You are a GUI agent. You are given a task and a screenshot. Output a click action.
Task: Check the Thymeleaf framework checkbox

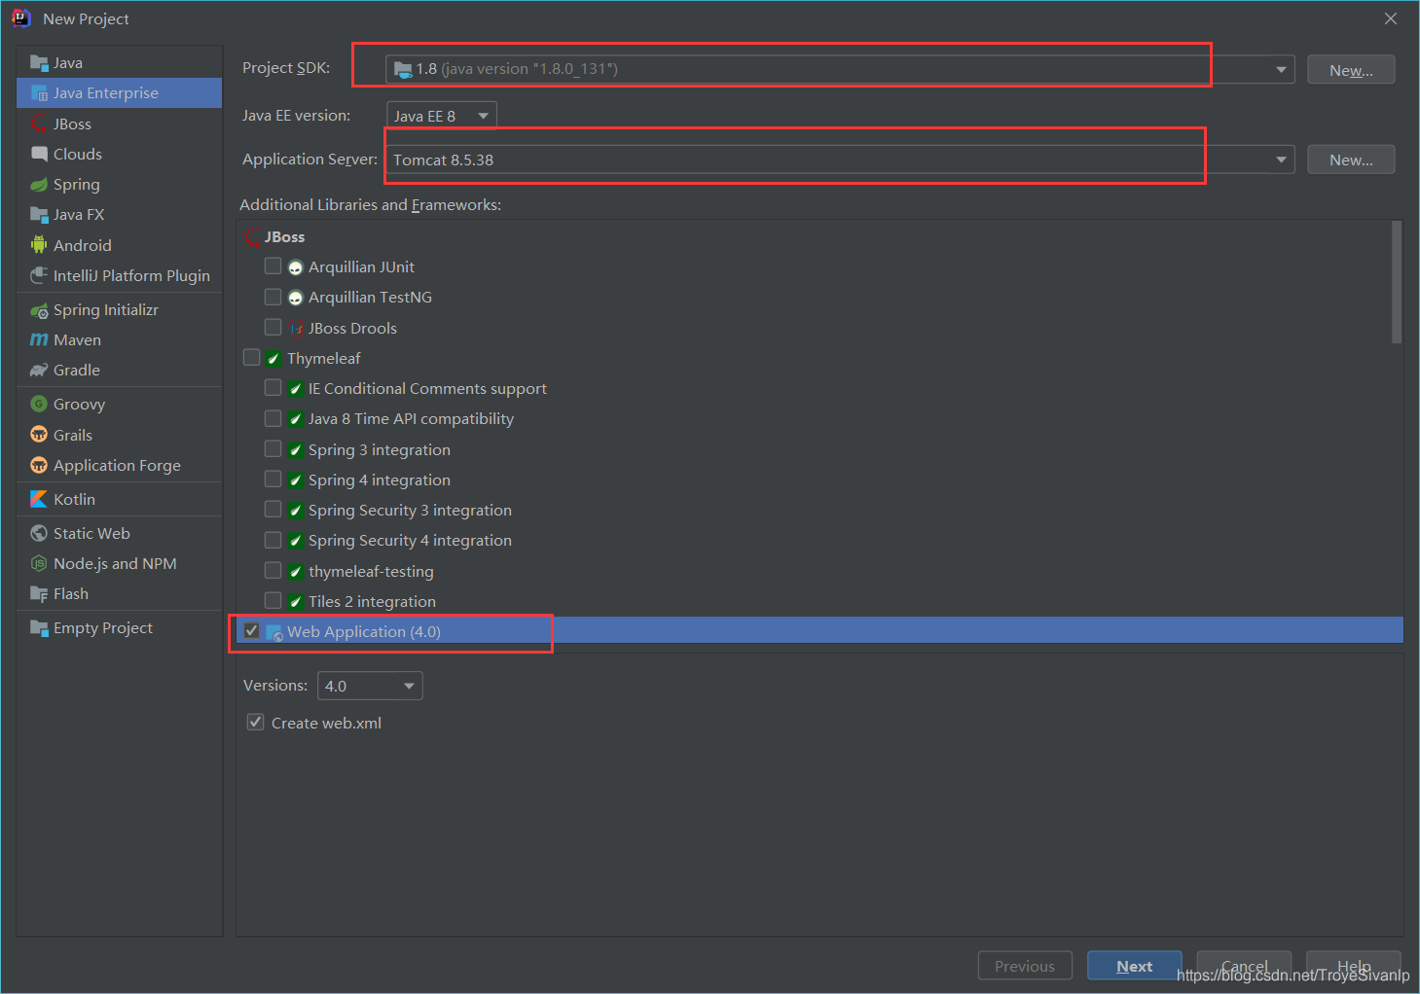point(251,358)
